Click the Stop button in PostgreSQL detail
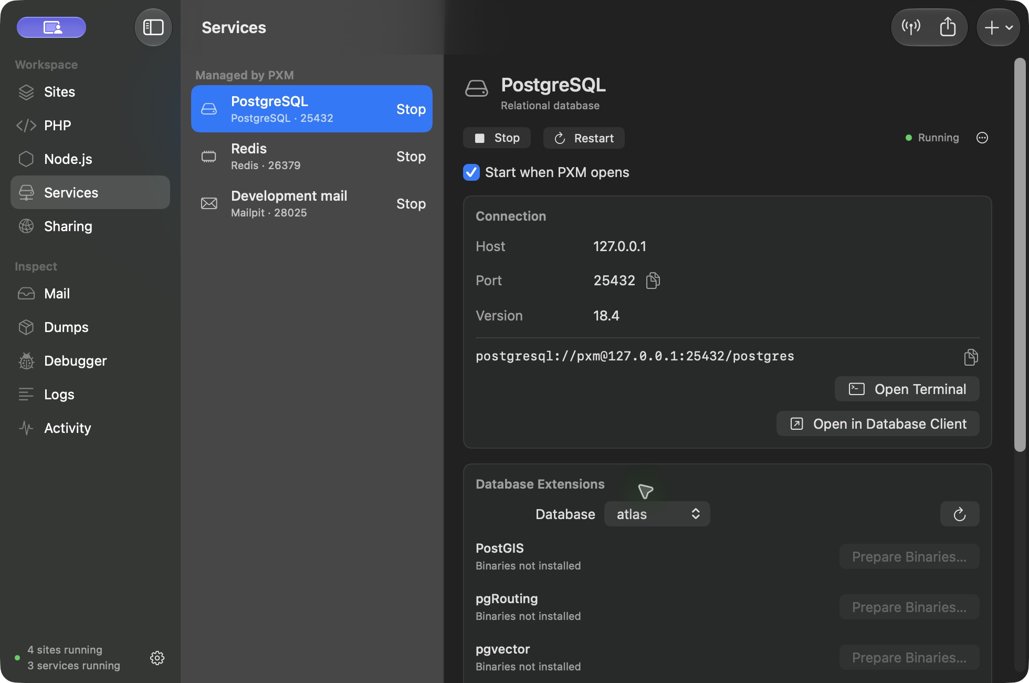This screenshot has width=1029, height=683. pos(497,138)
